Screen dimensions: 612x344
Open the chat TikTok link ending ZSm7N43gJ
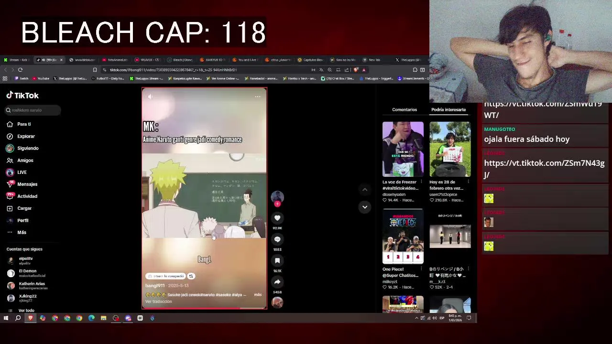coord(544,169)
